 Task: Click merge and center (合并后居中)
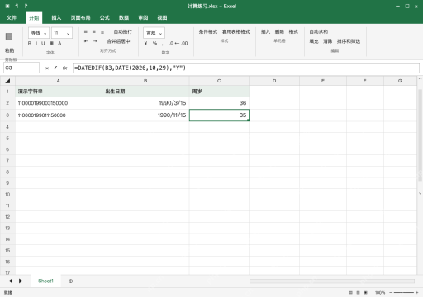118,41
